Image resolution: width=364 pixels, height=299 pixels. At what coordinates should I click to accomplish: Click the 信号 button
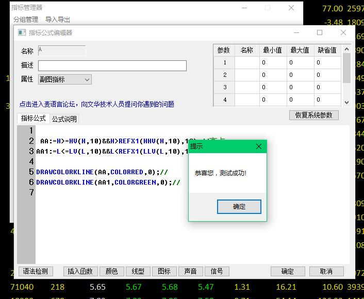coord(217,271)
